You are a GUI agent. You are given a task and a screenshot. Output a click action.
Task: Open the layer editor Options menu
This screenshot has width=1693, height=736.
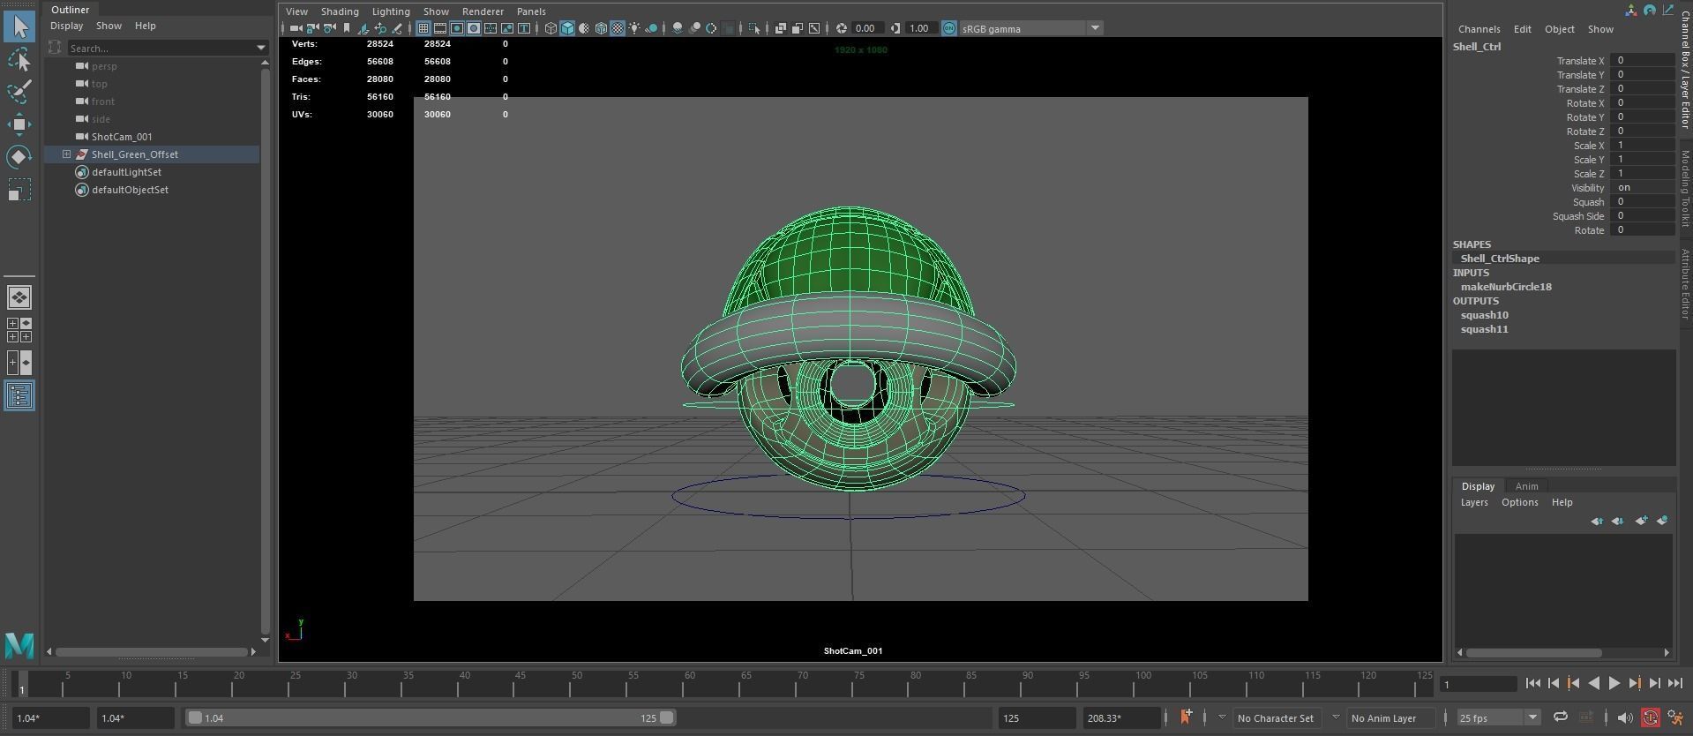[1519, 502]
